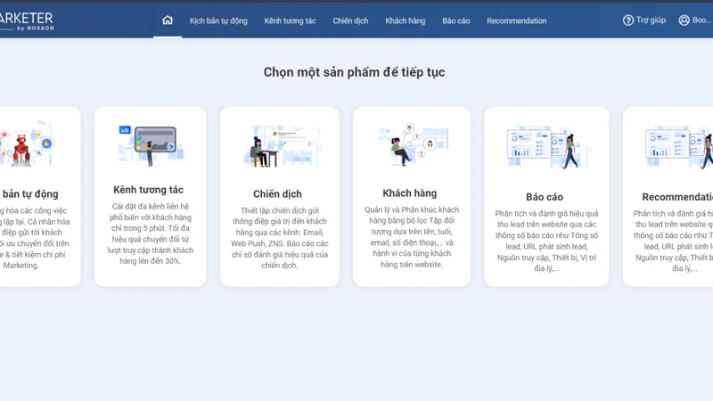This screenshot has height=401, width=713.
Task: Click the Marketer by Novaon logo
Action: 27,20
